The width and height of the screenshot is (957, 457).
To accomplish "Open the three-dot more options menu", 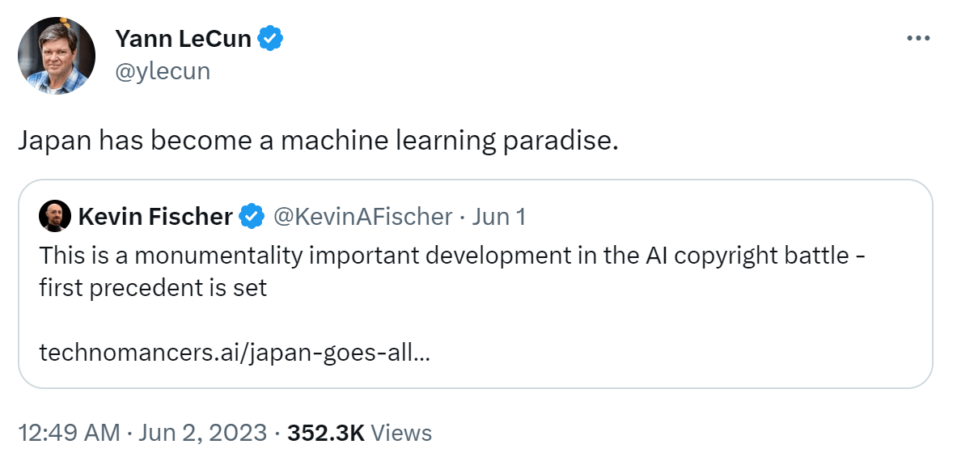I will coord(918,39).
